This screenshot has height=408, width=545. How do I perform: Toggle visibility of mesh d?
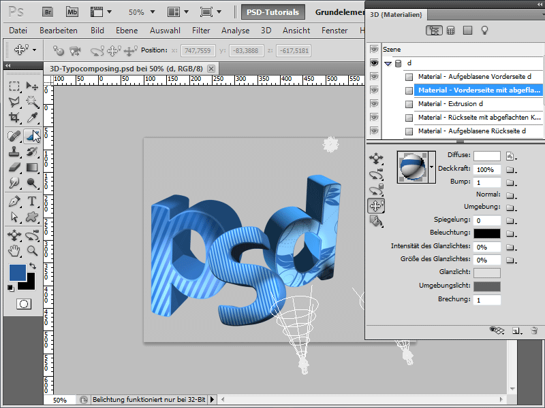click(374, 63)
